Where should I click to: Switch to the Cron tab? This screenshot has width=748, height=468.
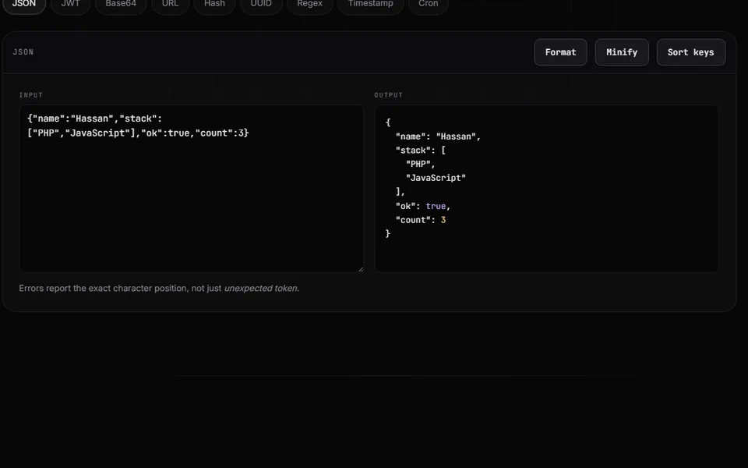point(429,5)
